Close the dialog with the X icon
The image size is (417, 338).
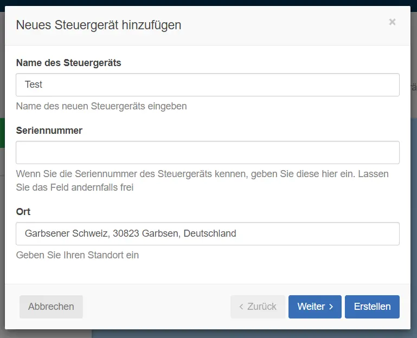(x=392, y=22)
